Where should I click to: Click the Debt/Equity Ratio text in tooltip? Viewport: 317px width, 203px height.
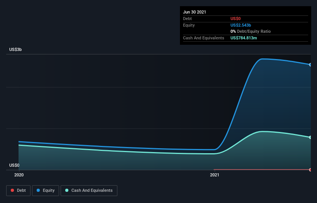(x=254, y=31)
